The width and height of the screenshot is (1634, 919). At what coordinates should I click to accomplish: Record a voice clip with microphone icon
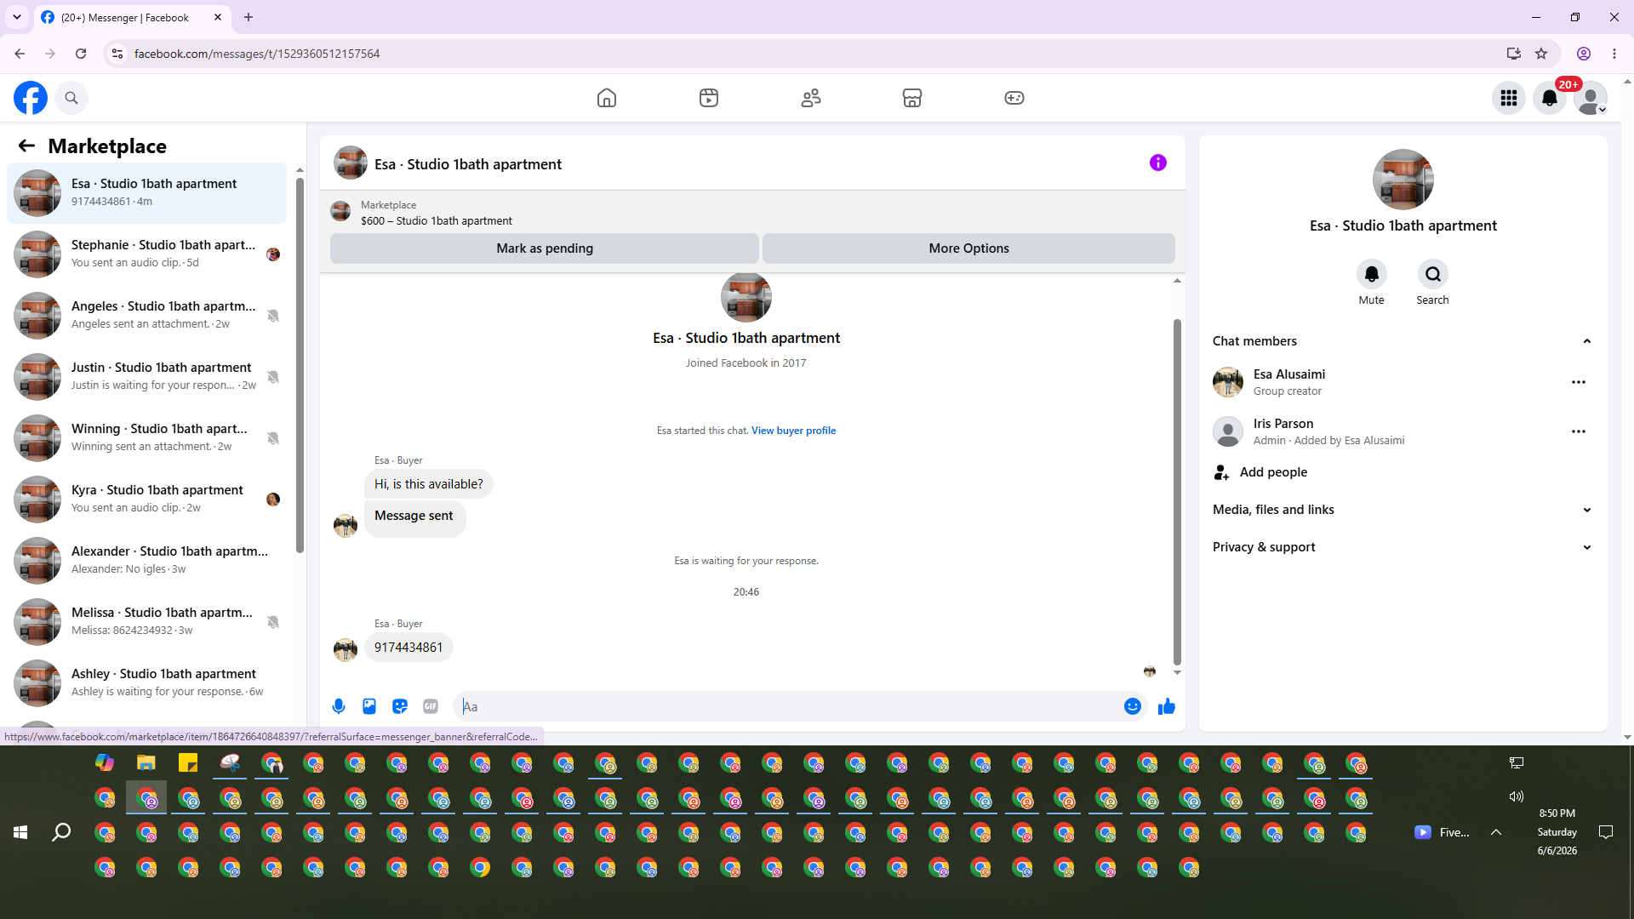pyautogui.click(x=339, y=706)
